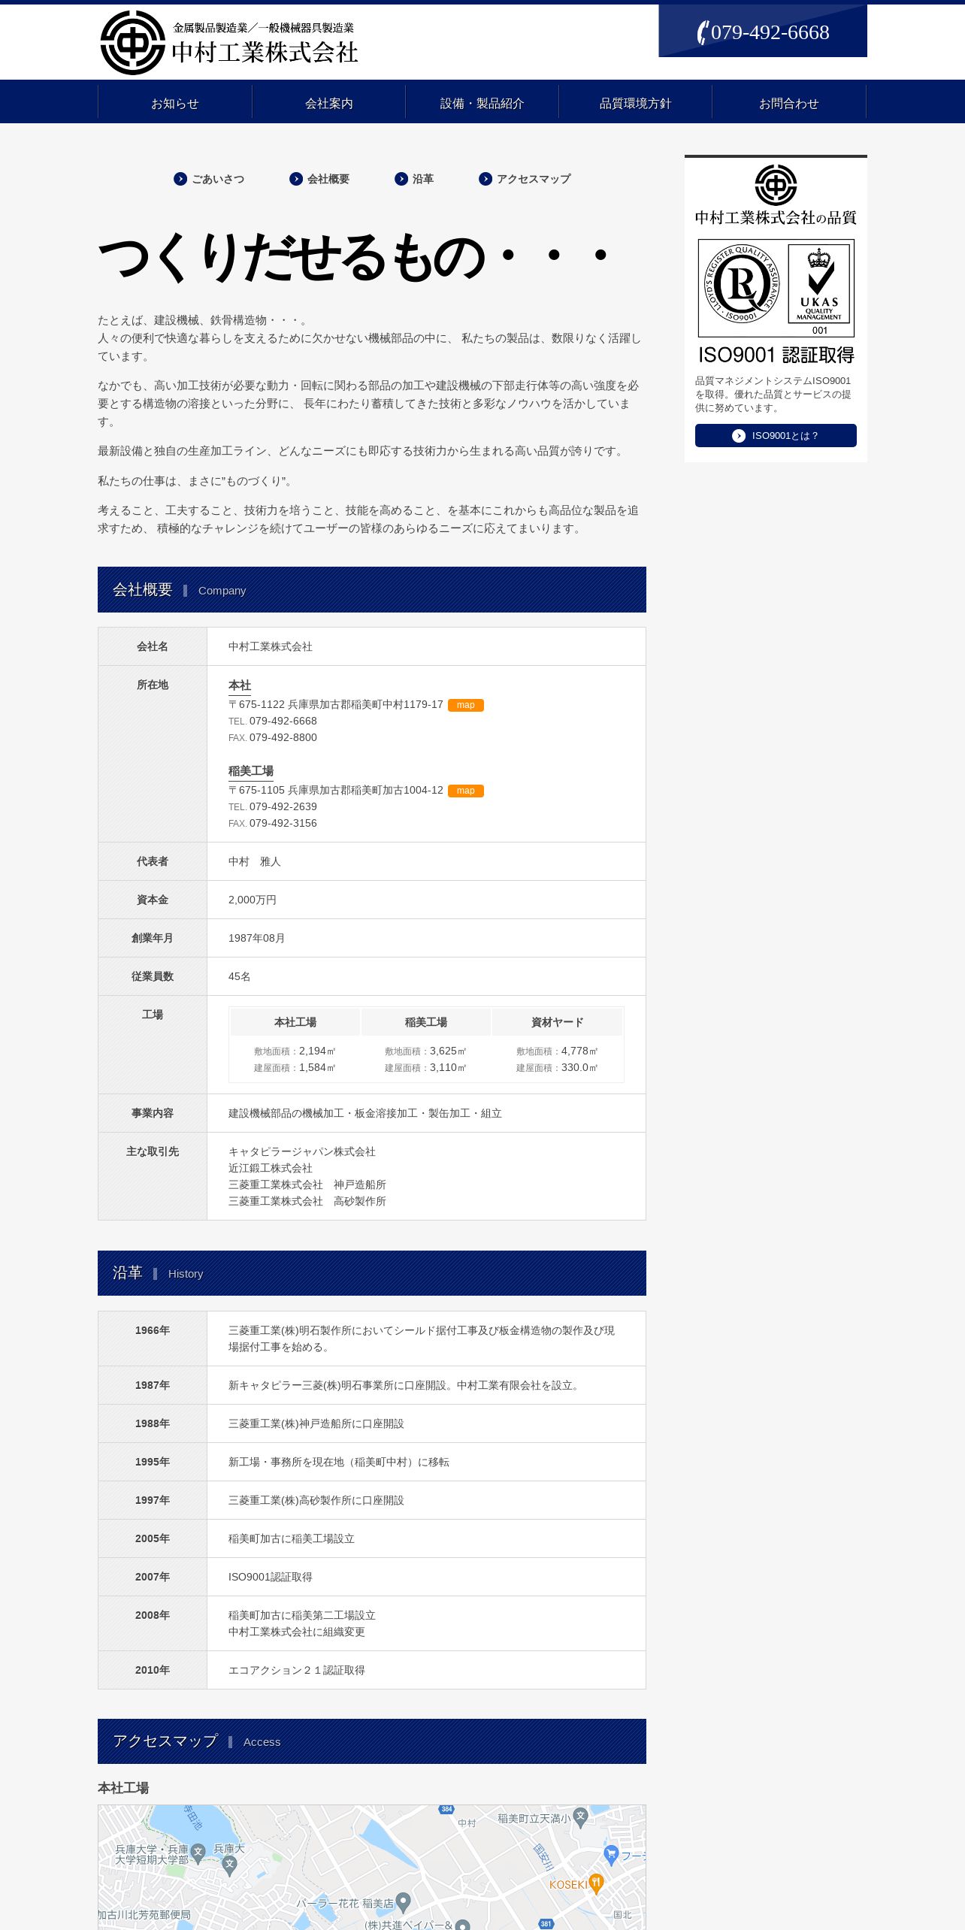Click the 事業内容 row label
Image resolution: width=965 pixels, height=1930 pixels.
coord(153,1113)
